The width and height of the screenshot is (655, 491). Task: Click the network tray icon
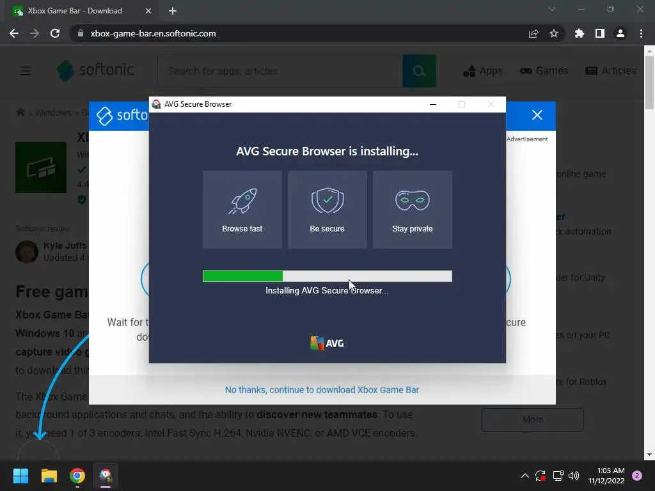tap(558, 476)
